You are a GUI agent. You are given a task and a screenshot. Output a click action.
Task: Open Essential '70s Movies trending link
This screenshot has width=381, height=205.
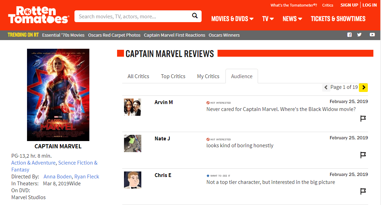(63, 35)
